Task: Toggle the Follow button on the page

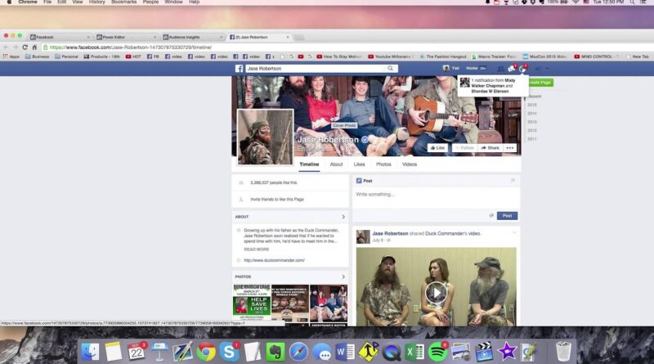Action: [464, 148]
